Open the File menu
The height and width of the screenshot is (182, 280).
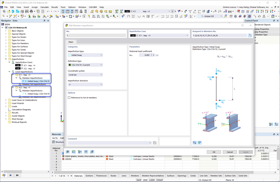[x=6, y=7]
